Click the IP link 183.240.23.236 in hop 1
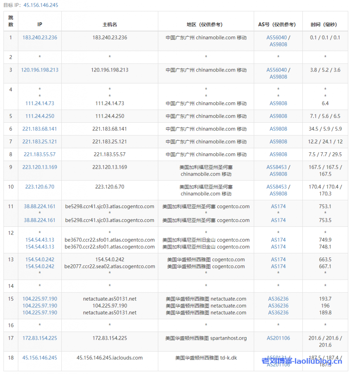 pyautogui.click(x=39, y=37)
